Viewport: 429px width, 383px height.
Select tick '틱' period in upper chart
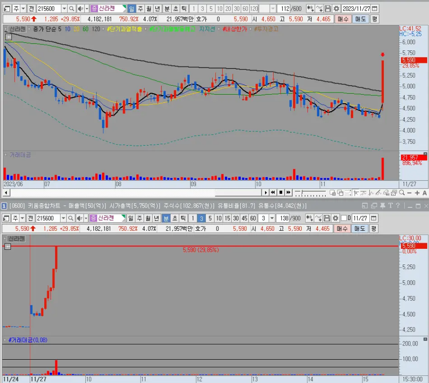184,9
